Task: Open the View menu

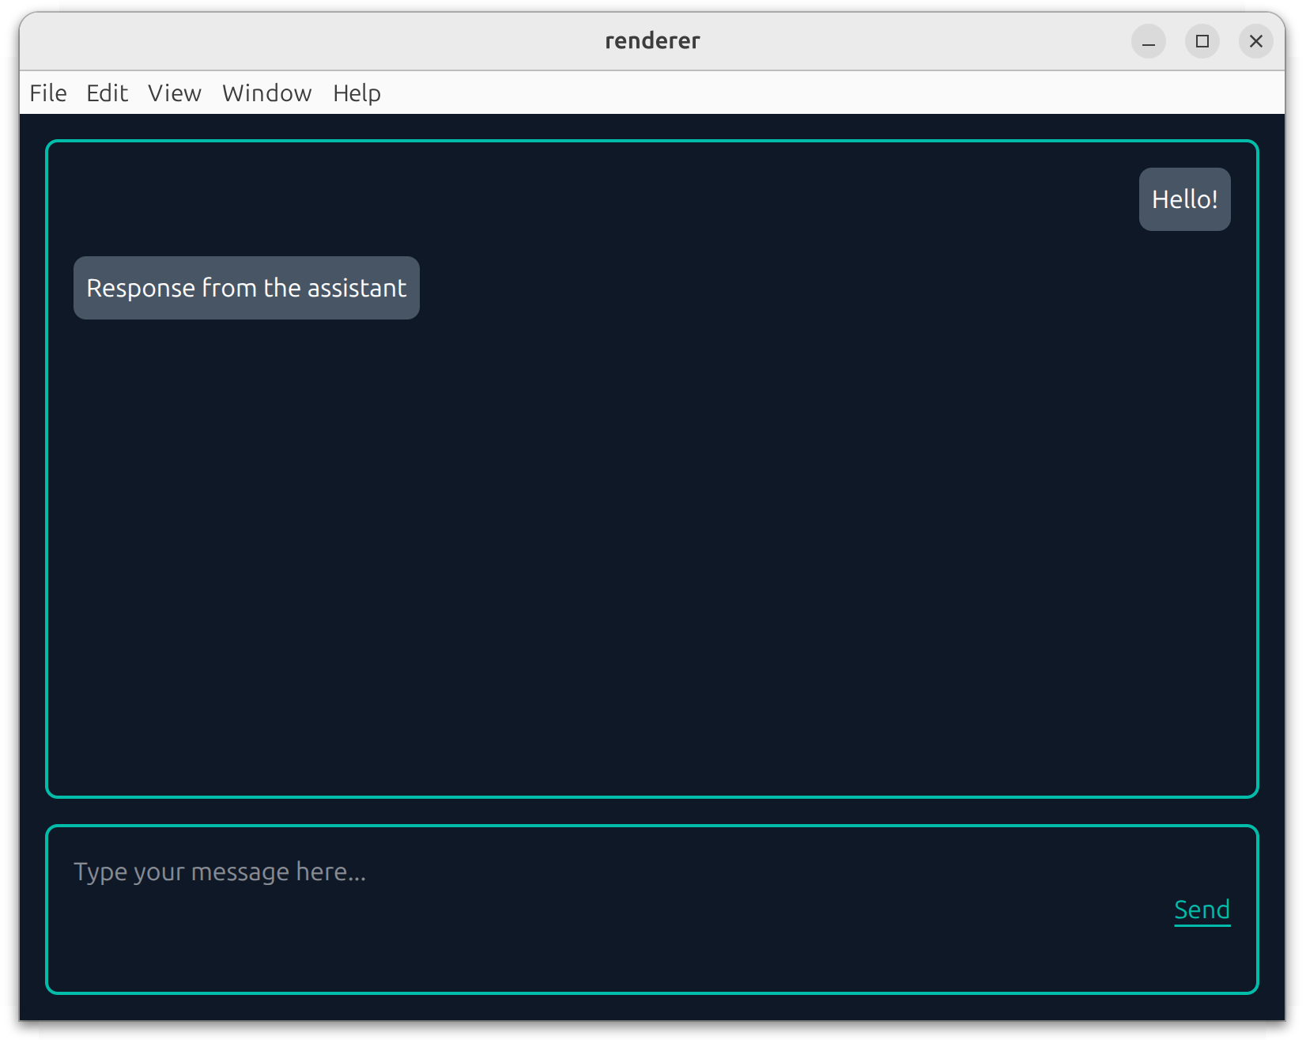Action: tap(175, 93)
